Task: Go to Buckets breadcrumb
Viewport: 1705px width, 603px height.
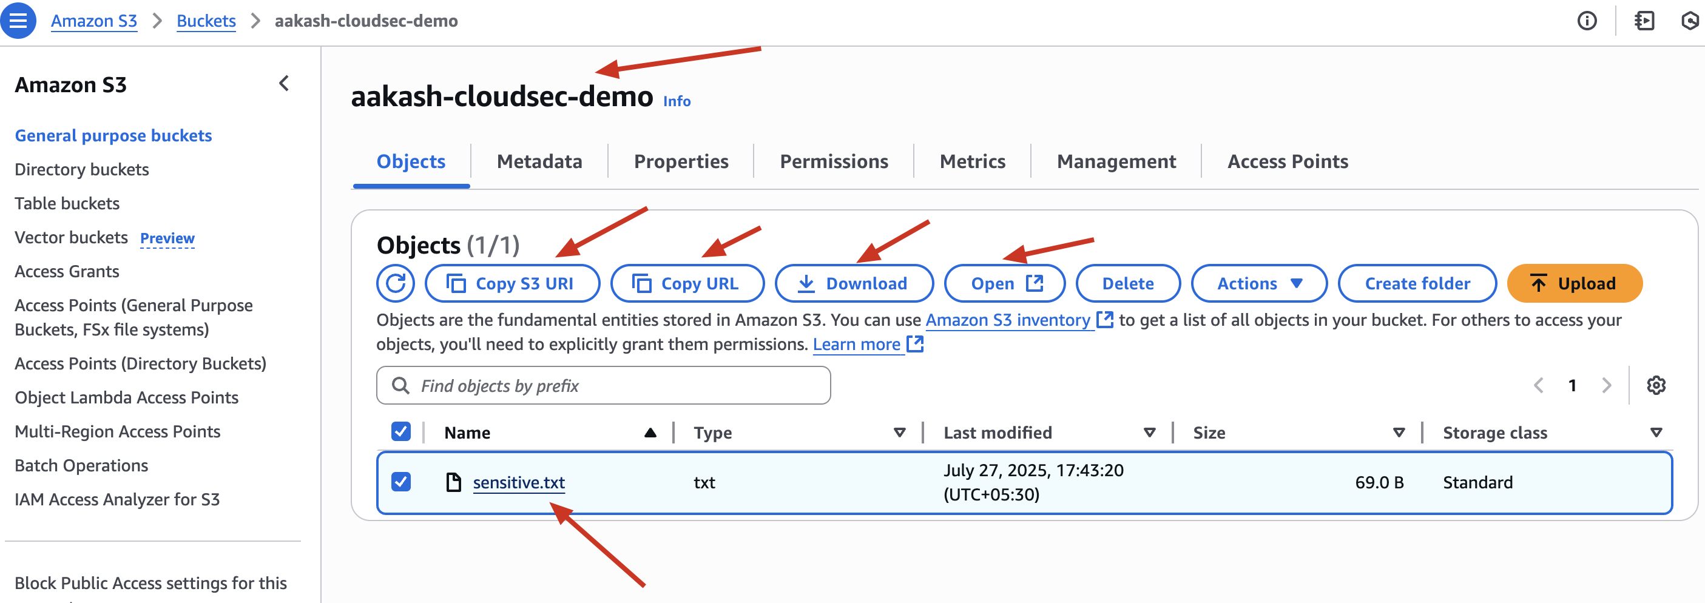Action: coord(206,21)
